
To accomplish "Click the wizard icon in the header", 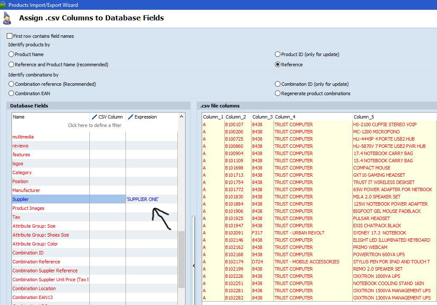I will click(7, 19).
